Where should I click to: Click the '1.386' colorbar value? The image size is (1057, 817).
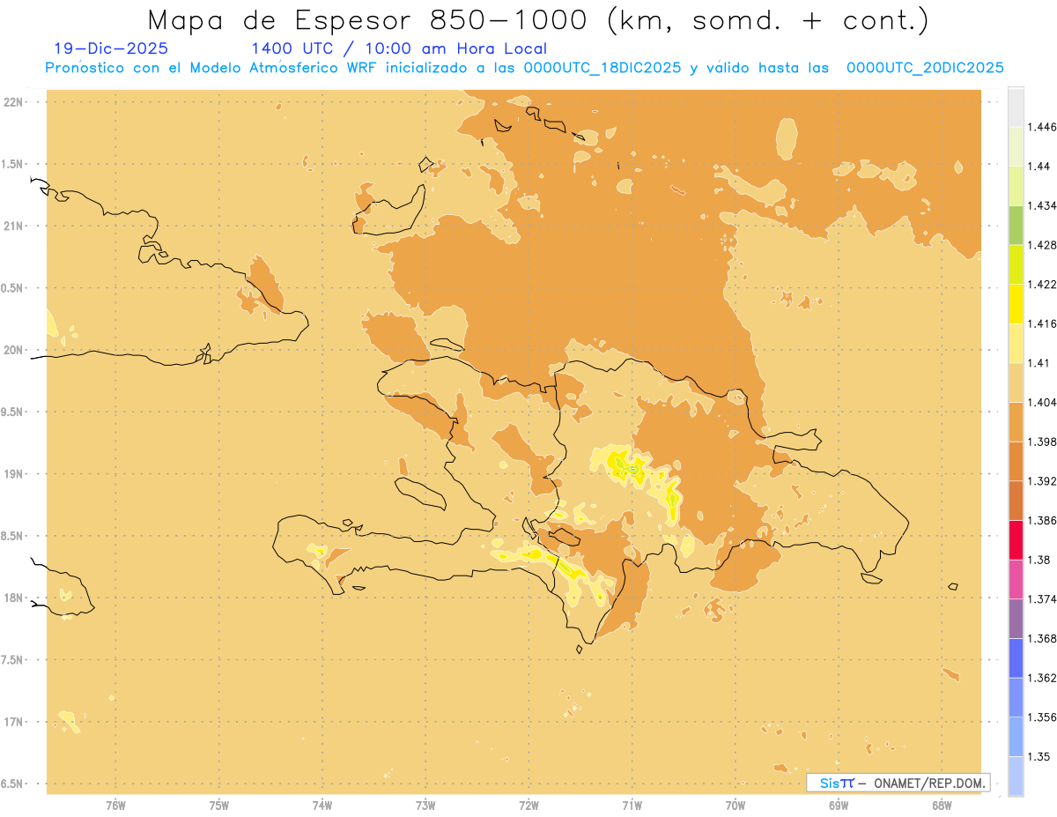tap(1042, 520)
